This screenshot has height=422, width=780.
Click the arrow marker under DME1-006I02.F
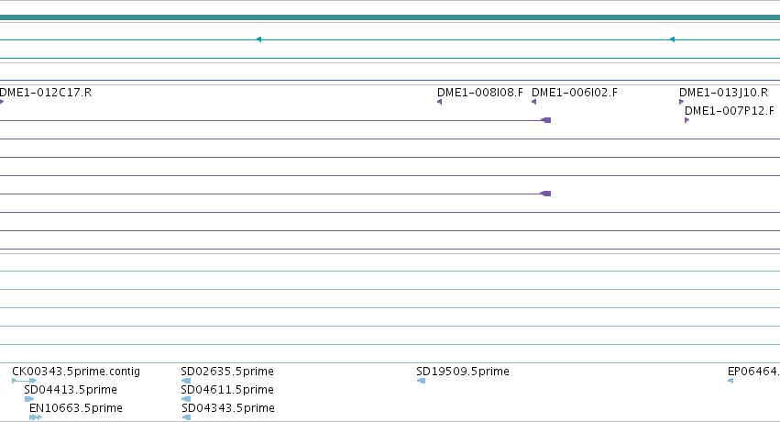tap(533, 102)
